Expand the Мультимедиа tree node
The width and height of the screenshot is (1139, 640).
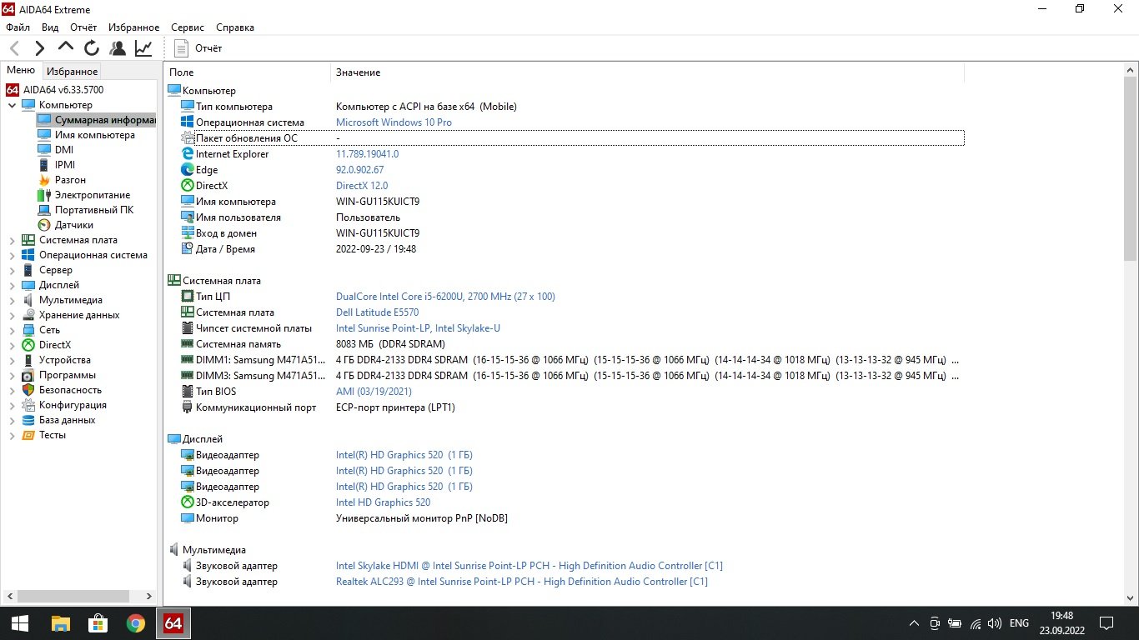(x=12, y=300)
